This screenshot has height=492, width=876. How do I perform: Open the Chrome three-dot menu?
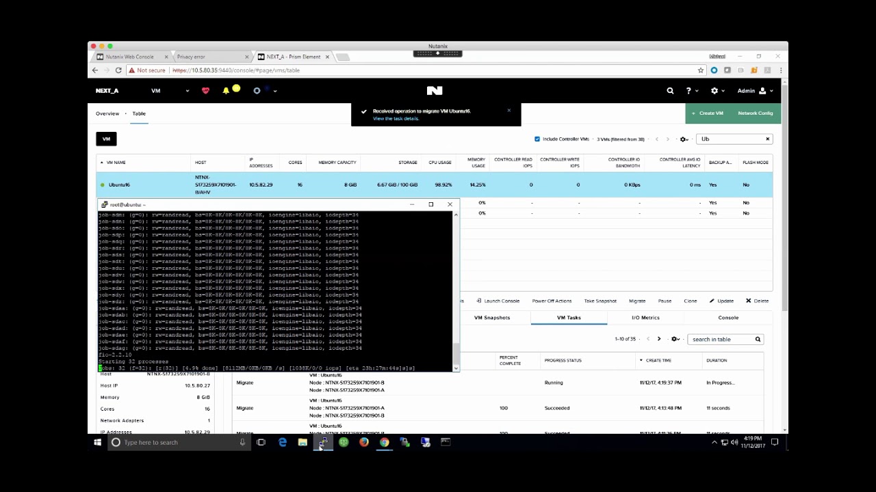click(x=781, y=70)
